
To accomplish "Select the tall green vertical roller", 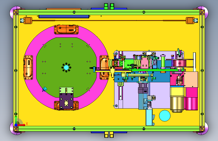I will click(x=163, y=62).
